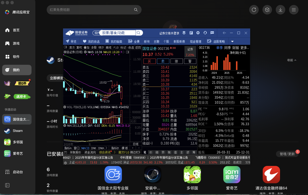The image size is (308, 195).
Task: Collapse the App Store sidebar panel icon
Action: point(7,185)
